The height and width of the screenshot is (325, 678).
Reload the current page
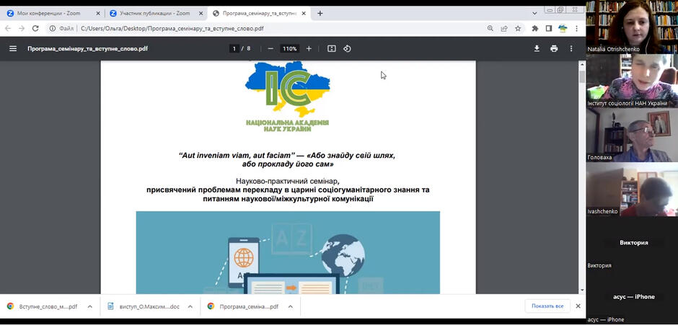[35, 29]
